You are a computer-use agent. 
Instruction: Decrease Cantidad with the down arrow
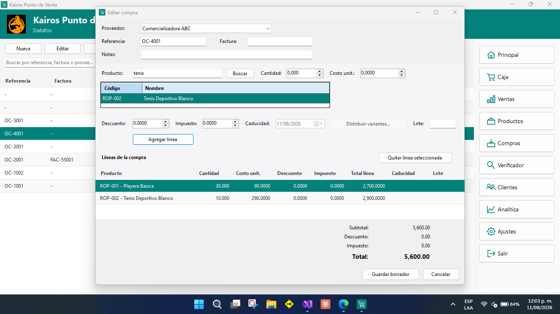pos(320,75)
